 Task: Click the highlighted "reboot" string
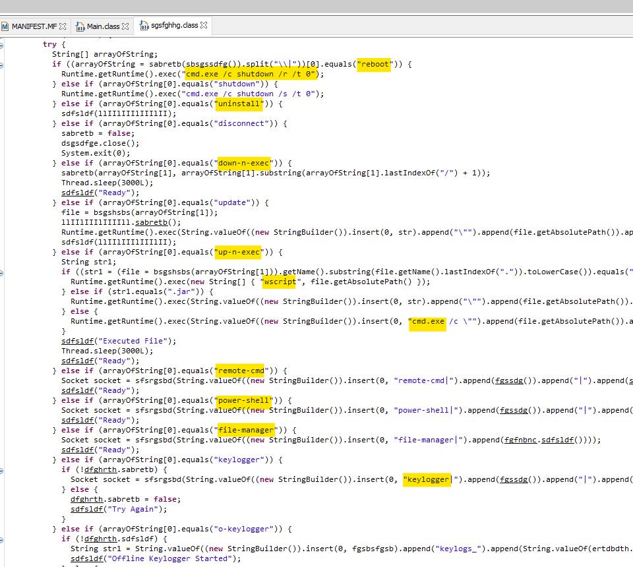(375, 64)
